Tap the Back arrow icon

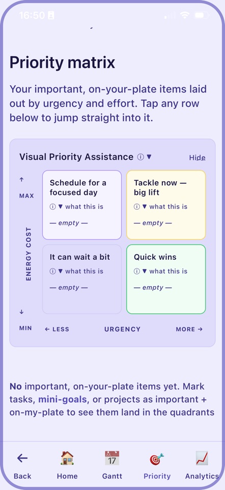click(x=22, y=458)
